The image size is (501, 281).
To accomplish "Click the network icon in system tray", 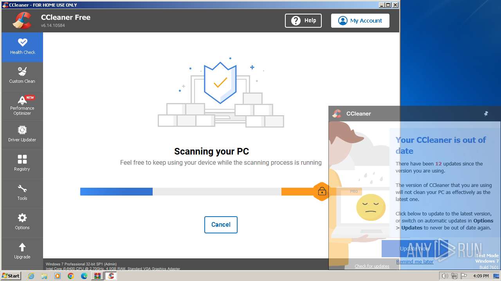I will [454, 276].
